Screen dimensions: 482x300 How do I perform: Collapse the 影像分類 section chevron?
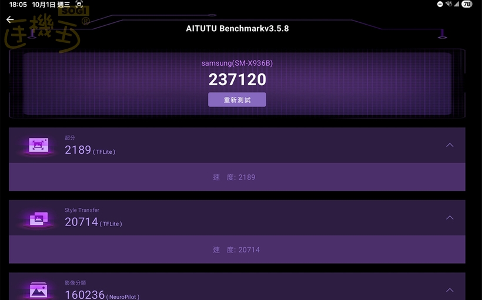pos(450,290)
